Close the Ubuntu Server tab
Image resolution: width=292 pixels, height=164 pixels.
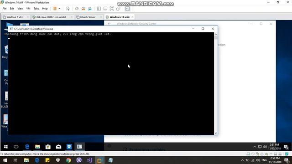point(101,17)
